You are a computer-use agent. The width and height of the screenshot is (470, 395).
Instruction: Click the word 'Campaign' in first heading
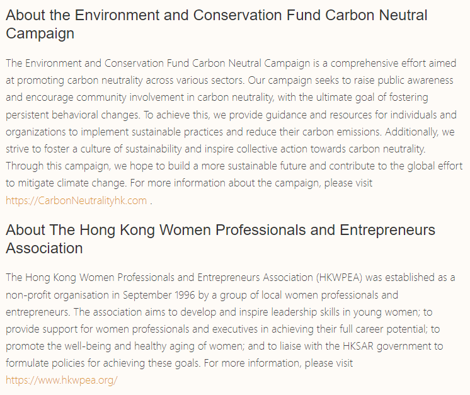(x=40, y=34)
